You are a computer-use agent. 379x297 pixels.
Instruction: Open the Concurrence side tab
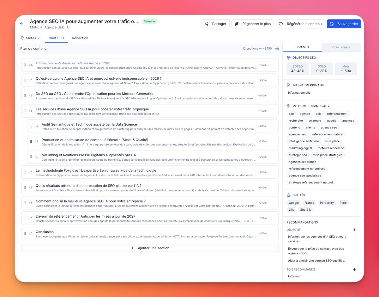pos(341,47)
